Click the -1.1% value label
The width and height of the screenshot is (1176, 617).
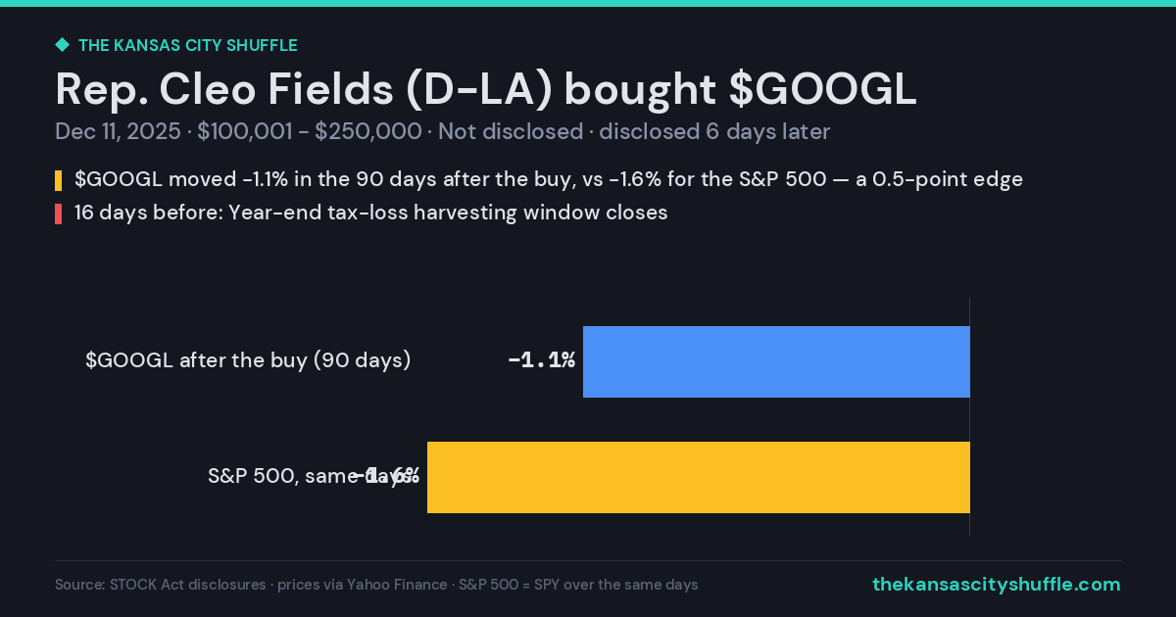pos(541,360)
